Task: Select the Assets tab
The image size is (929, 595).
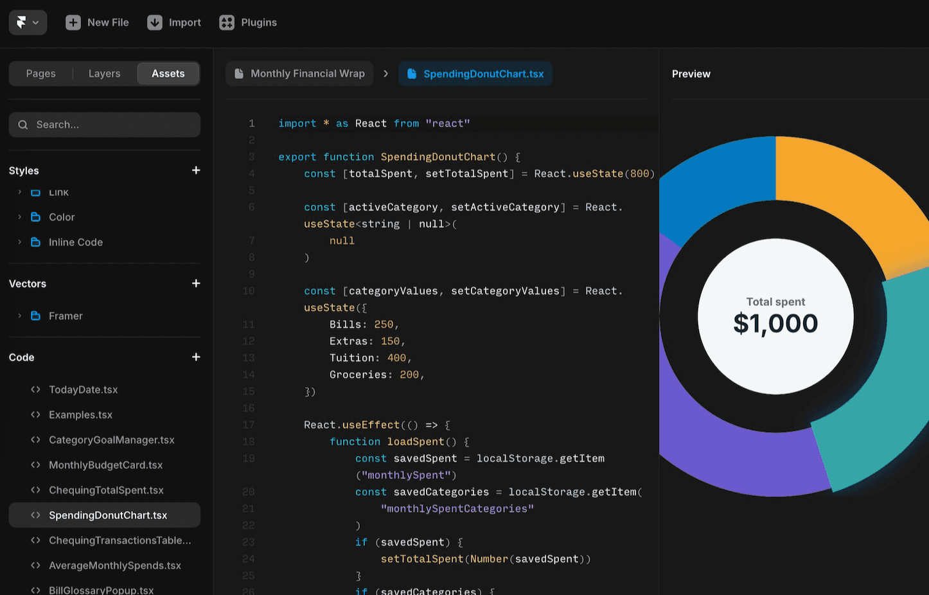Action: [x=168, y=74]
